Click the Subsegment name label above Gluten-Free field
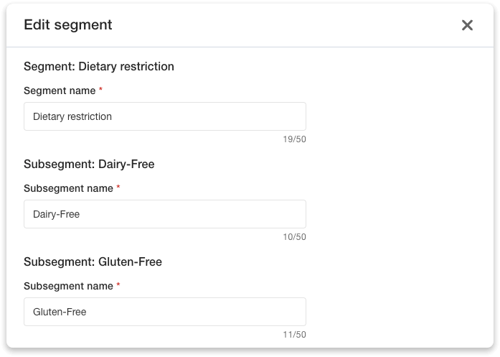 68,286
